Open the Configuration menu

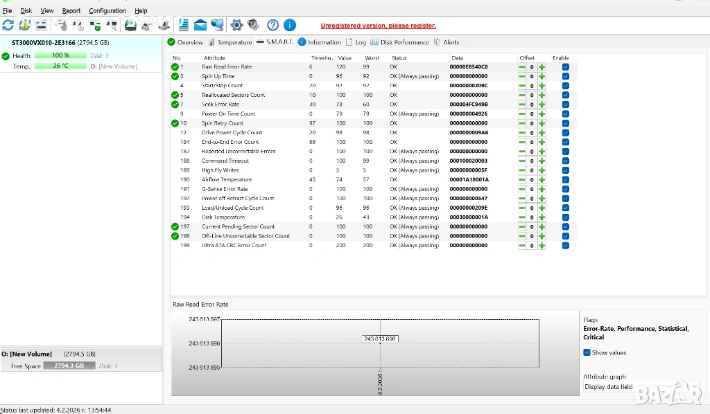[107, 11]
